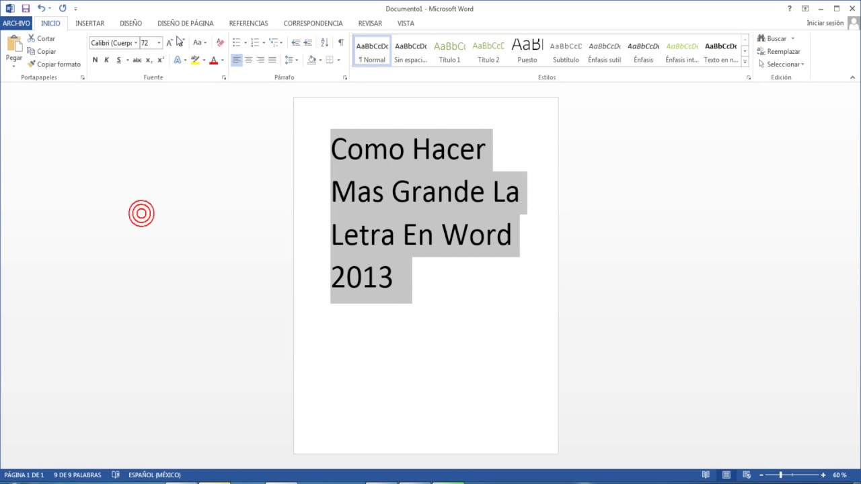Image resolution: width=861 pixels, height=484 pixels.
Task: Open the ARCHIVO tab
Action: click(16, 23)
